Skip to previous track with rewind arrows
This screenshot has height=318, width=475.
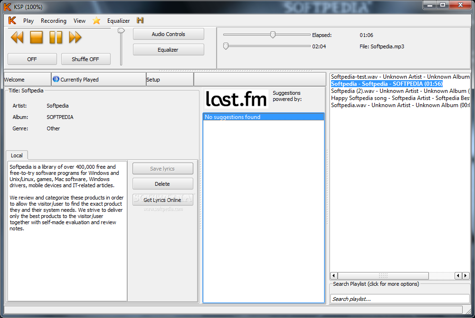tap(17, 37)
